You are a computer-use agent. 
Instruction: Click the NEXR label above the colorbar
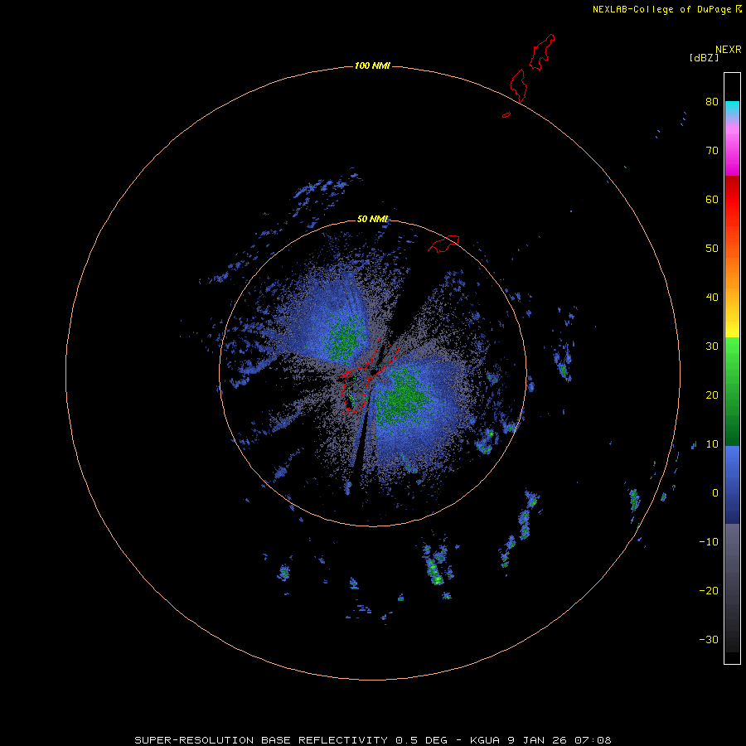(728, 50)
